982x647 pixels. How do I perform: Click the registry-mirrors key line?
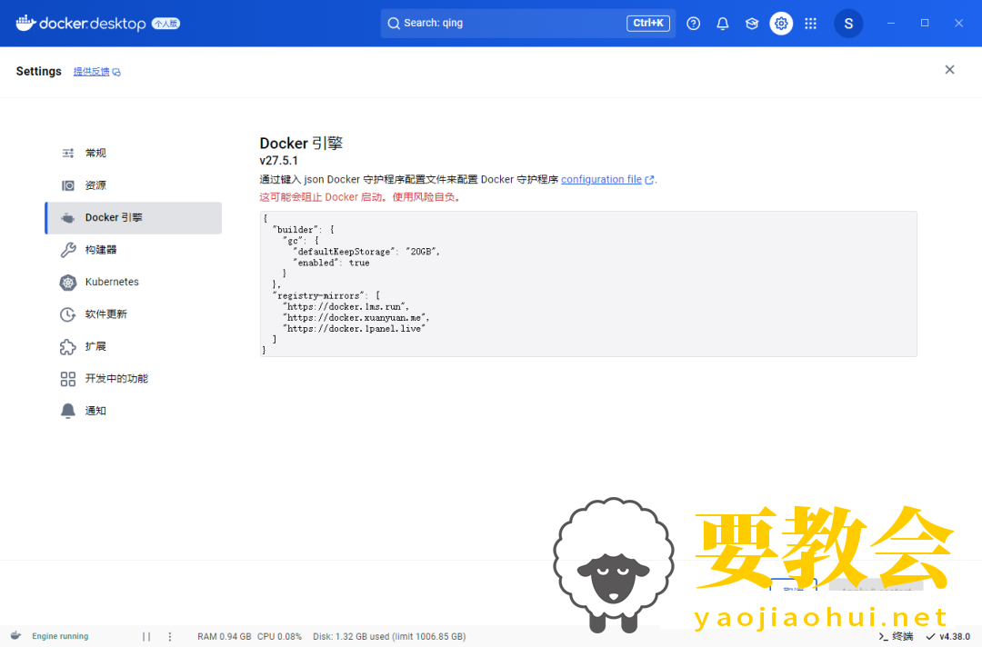tap(326, 295)
